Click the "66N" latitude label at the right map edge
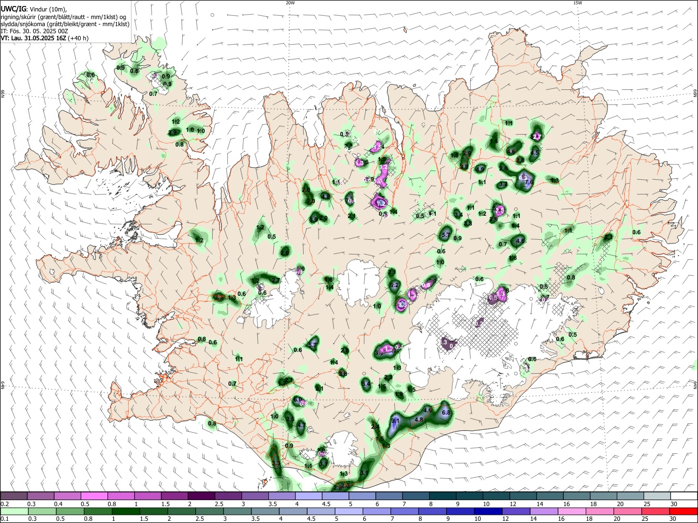Image resolution: width=698 pixels, height=523 pixels. pyautogui.click(x=695, y=93)
